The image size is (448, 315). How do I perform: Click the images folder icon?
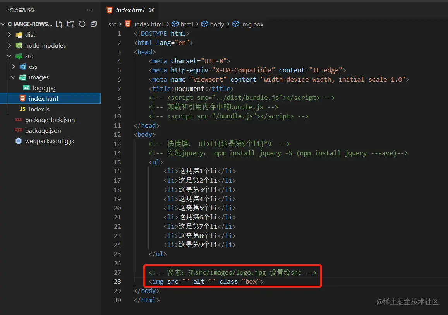[22, 77]
